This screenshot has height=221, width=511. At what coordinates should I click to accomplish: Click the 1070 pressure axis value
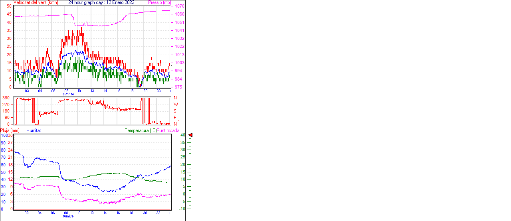pos(179,6)
